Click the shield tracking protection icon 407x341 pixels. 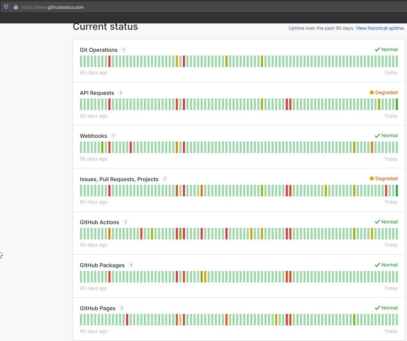coord(6,7)
